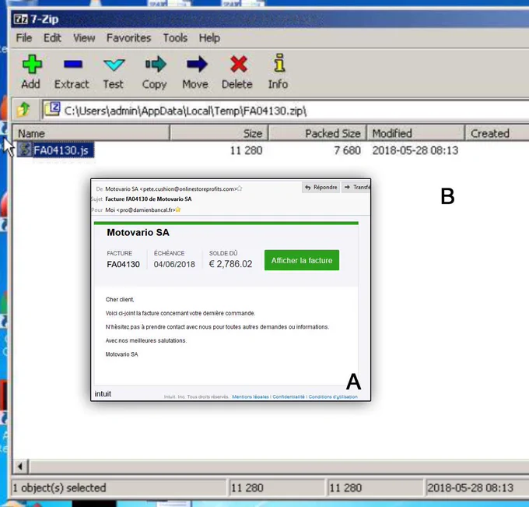Sort by the Modified column header
529x507 pixels.
pyautogui.click(x=415, y=133)
